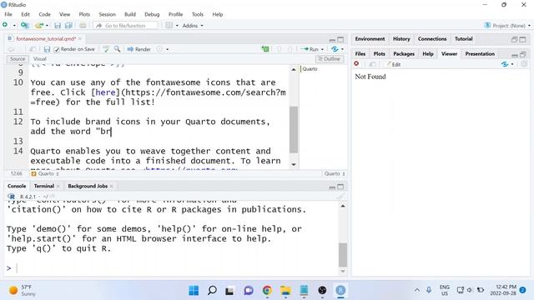Screen dimensions: 534x300
Task: Select the Console tab
Action: pyautogui.click(x=17, y=186)
